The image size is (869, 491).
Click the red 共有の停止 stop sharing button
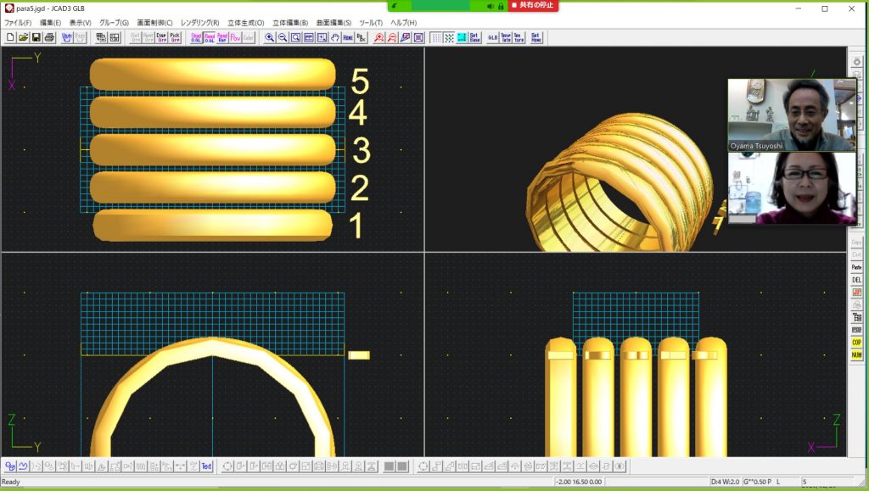pos(533,6)
